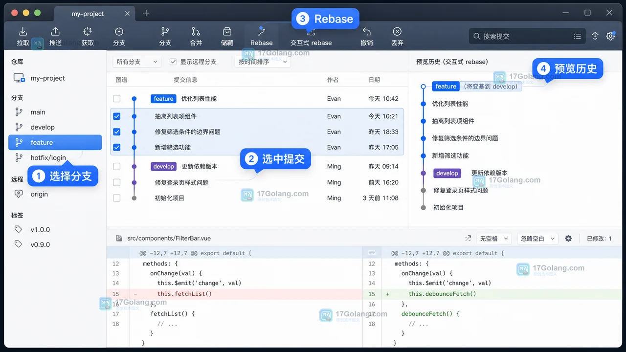Click the 拉取 pull toolbar icon
Image resolution: width=626 pixels, height=352 pixels.
coord(23,31)
